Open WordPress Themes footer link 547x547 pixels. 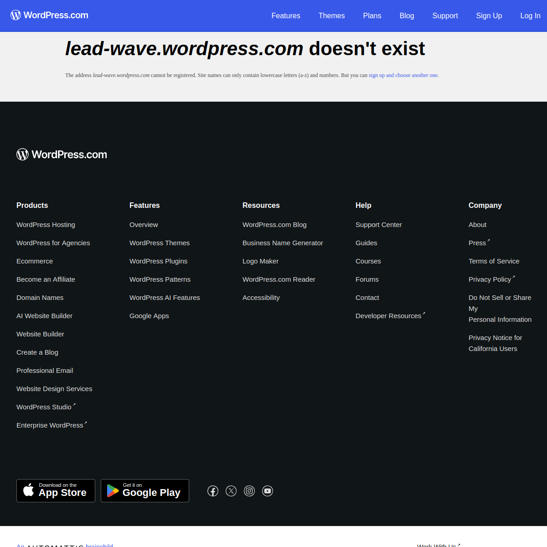click(160, 243)
